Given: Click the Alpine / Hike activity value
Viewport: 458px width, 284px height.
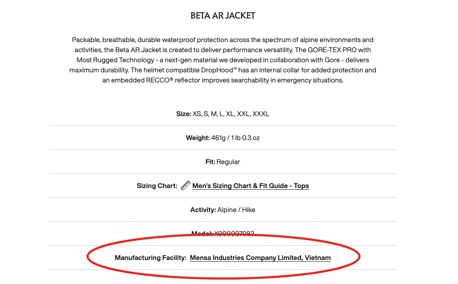Looking at the screenshot, I should tap(236, 210).
